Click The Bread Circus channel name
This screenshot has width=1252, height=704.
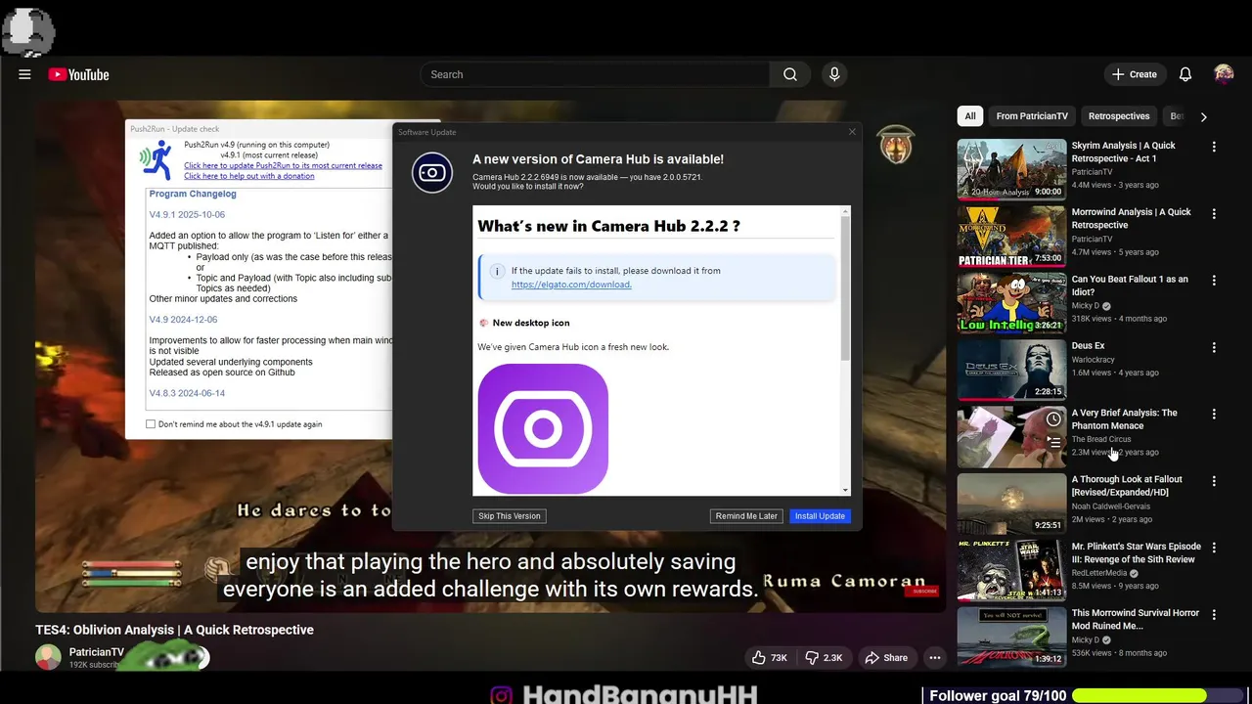1101,439
